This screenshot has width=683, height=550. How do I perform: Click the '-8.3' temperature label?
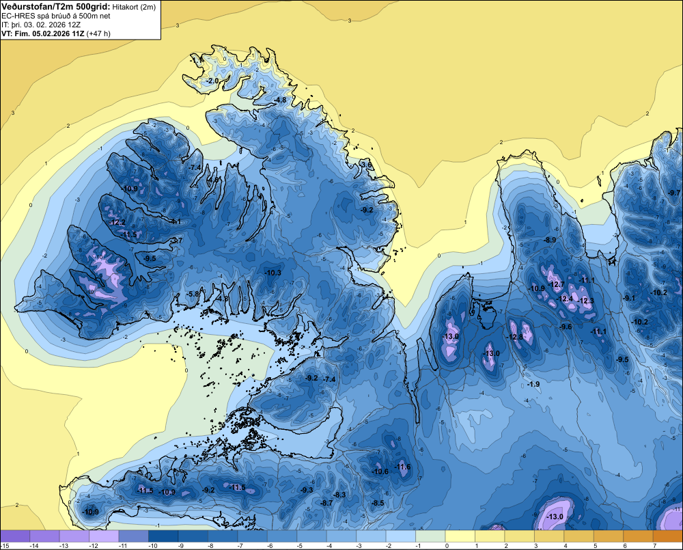[x=339, y=495]
